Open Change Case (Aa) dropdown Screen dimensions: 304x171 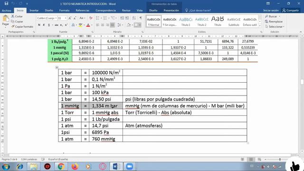click(82, 18)
